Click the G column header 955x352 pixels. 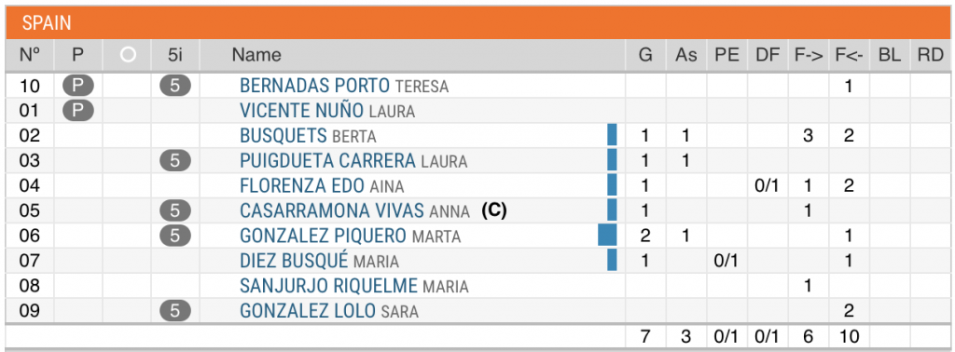645,55
